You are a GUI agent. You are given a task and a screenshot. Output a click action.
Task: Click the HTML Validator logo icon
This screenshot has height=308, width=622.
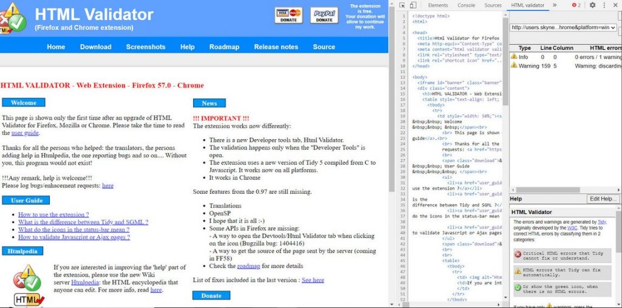tap(13, 17)
